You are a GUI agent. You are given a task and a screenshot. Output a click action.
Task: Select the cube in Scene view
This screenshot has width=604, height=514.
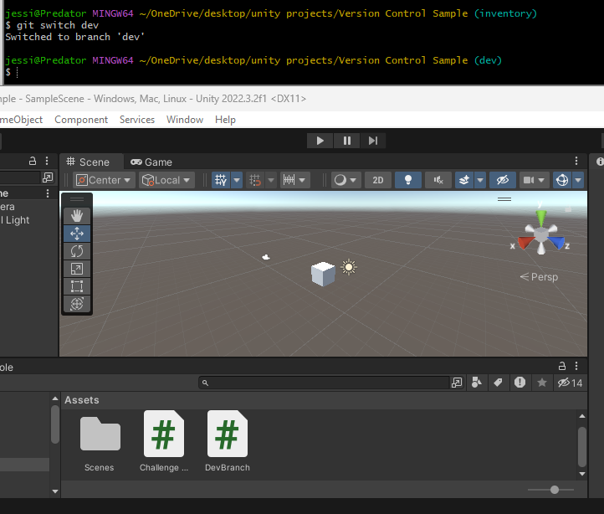click(323, 274)
